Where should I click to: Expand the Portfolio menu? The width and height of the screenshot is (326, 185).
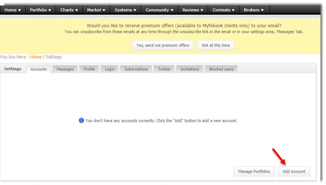click(41, 10)
